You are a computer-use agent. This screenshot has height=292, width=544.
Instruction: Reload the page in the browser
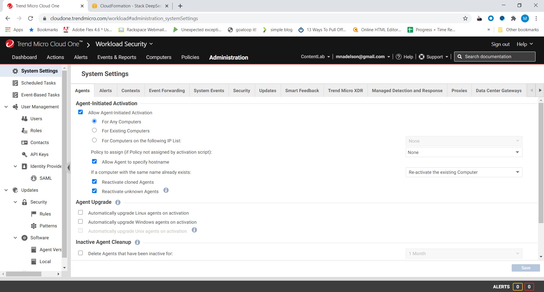pyautogui.click(x=31, y=18)
